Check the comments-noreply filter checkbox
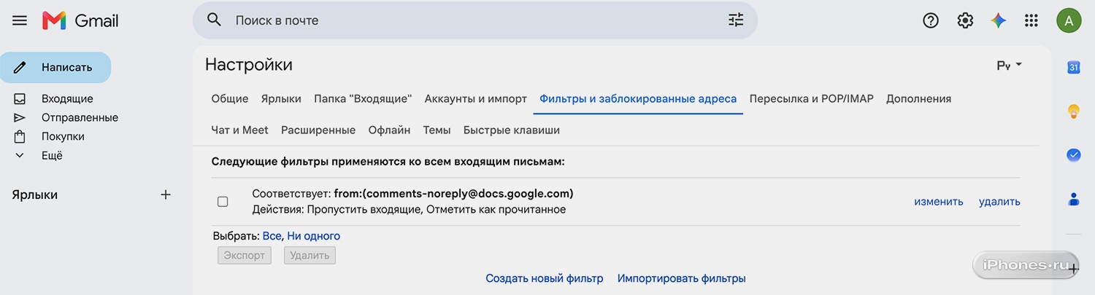The image size is (1095, 295). point(223,202)
